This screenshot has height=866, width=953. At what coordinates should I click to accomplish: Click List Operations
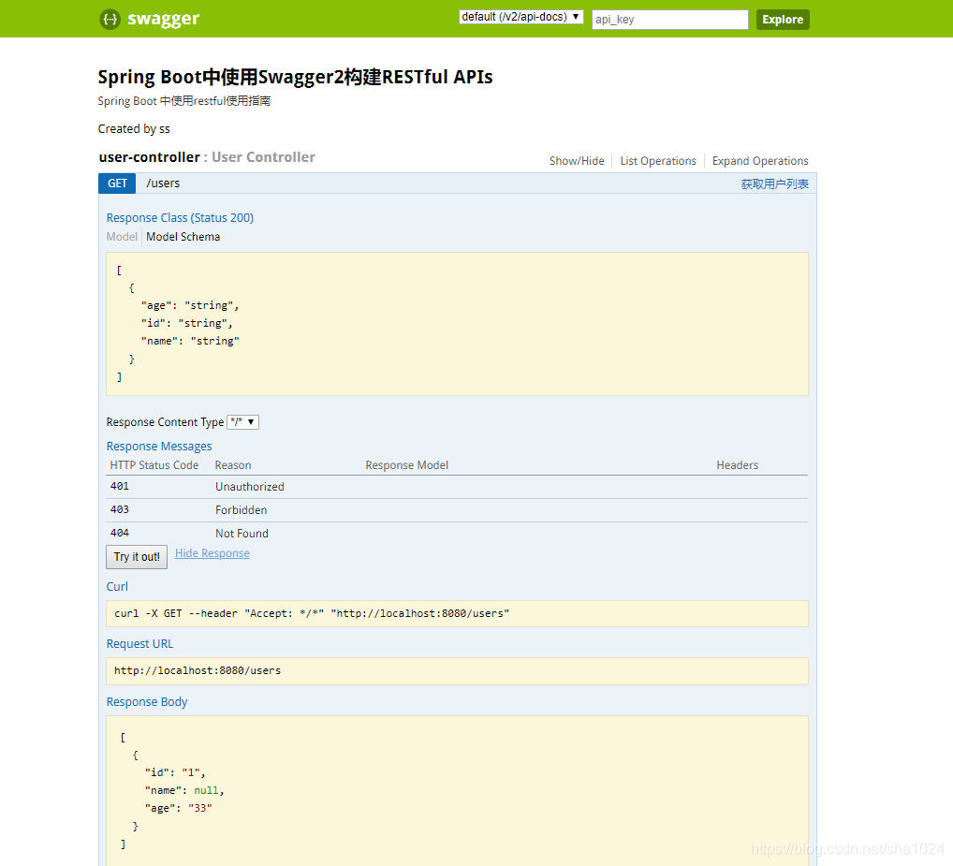[x=658, y=161]
